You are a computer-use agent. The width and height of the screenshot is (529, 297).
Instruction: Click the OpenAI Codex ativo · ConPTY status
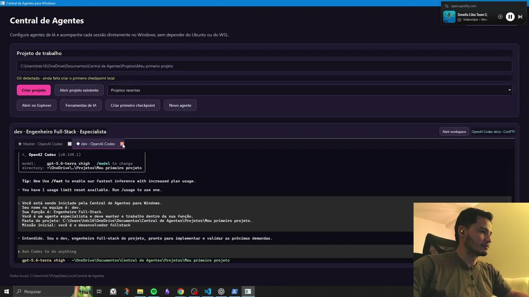point(493,132)
